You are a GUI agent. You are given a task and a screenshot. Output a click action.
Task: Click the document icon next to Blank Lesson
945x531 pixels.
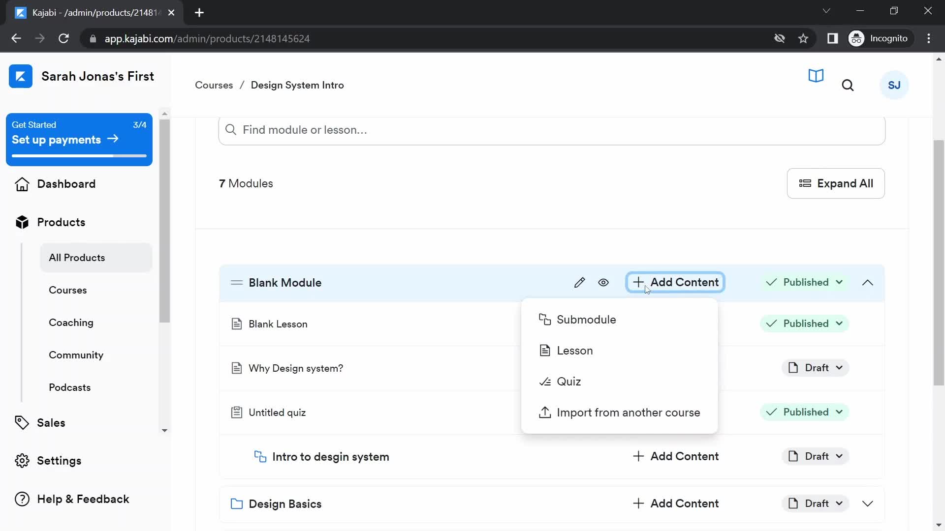point(236,324)
